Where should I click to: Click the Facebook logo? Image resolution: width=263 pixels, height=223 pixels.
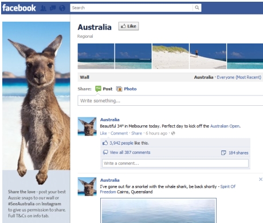[x=19, y=8]
